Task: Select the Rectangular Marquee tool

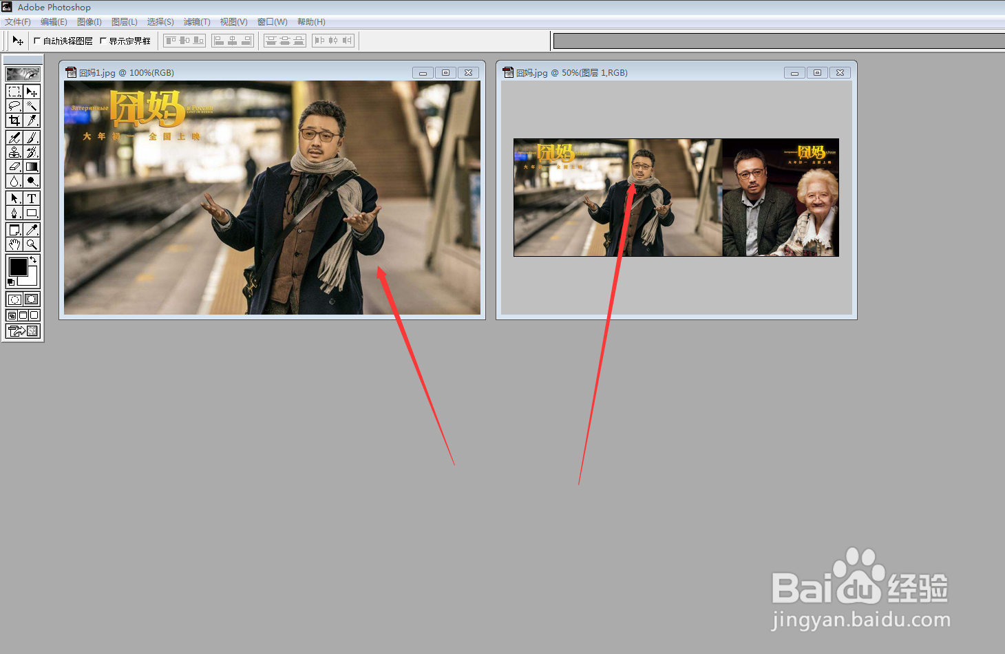Action: (14, 92)
